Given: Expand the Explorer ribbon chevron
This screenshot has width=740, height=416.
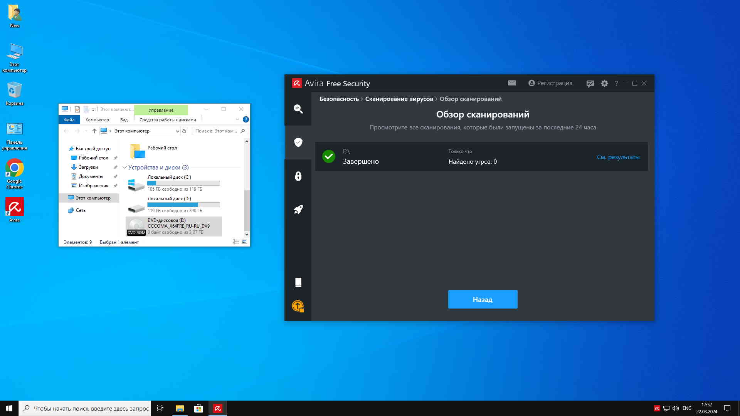Looking at the screenshot, I should 237,120.
